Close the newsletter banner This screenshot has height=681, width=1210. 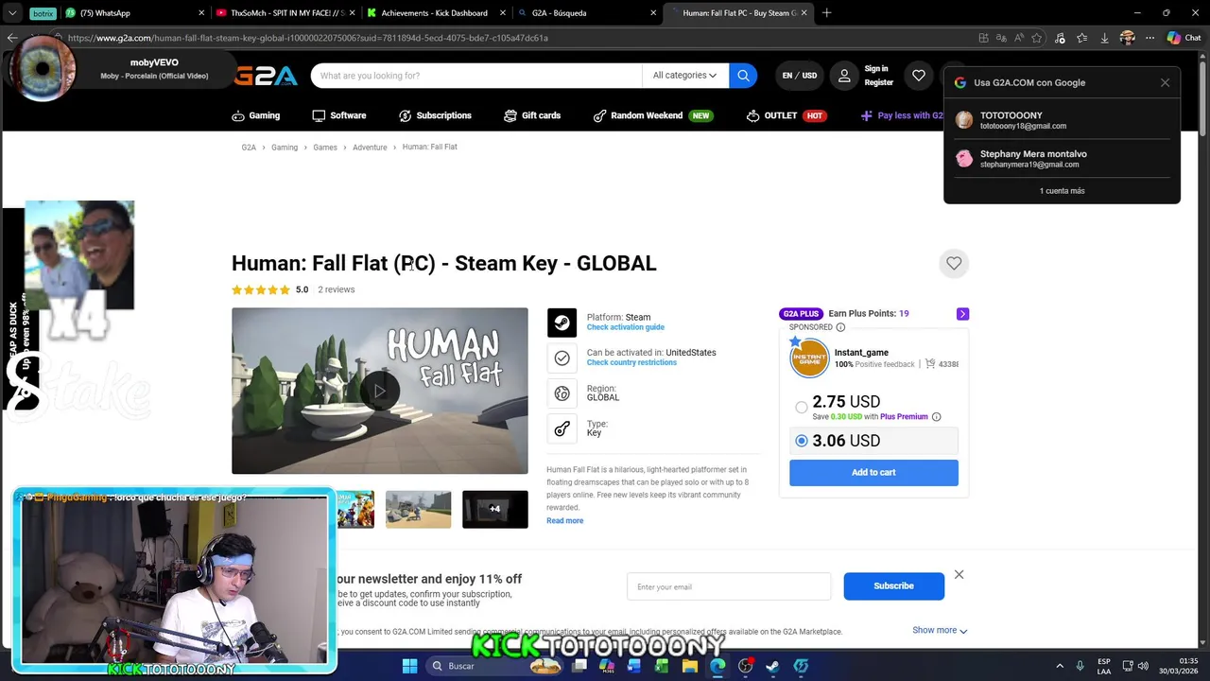[x=959, y=574]
